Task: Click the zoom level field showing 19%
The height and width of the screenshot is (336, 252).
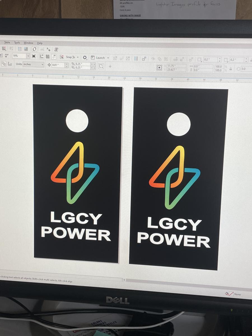Action: coord(19,56)
